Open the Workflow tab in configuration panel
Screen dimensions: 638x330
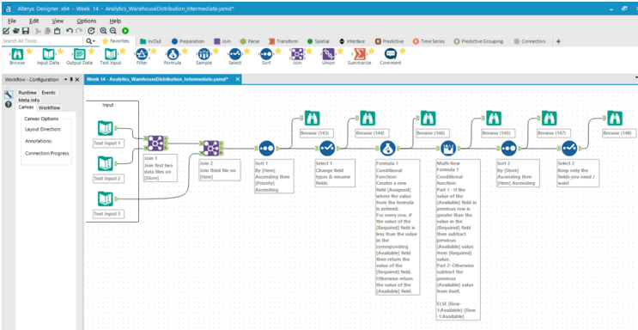(x=49, y=107)
